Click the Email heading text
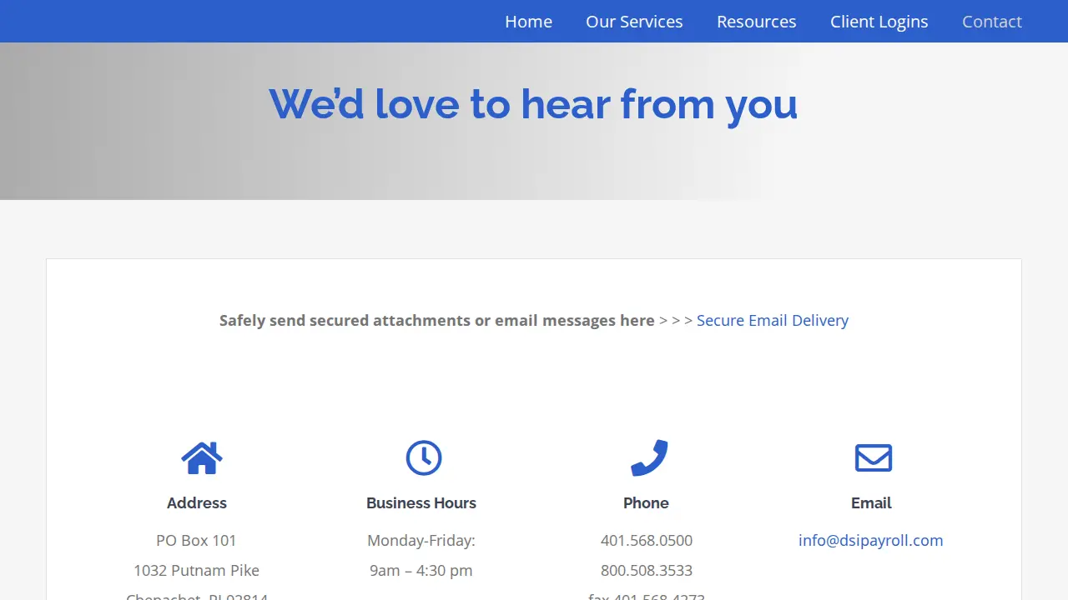 [x=871, y=502]
